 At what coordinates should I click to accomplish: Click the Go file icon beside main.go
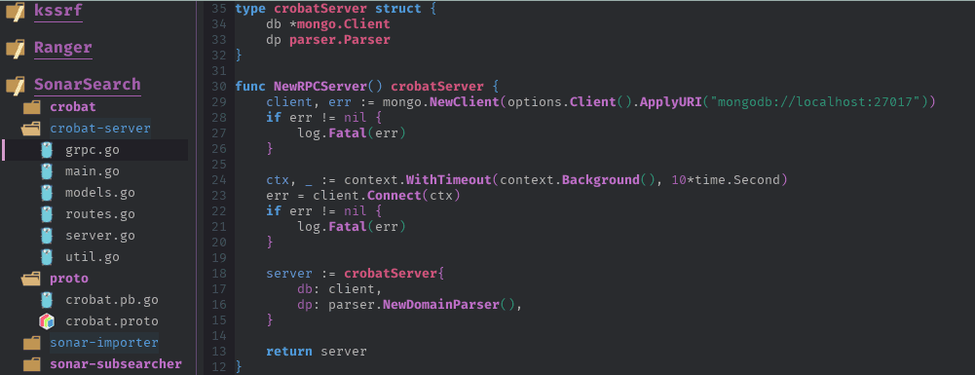click(47, 171)
